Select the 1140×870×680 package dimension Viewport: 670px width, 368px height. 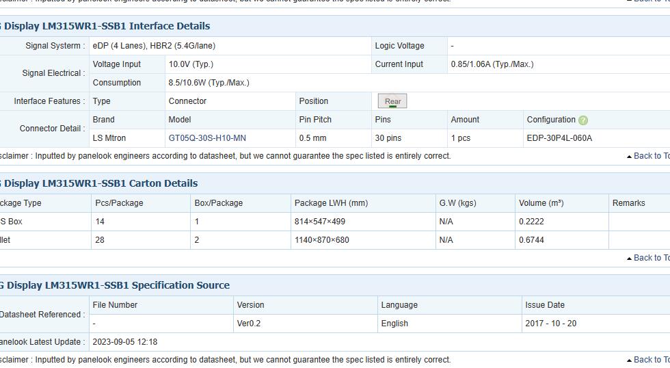pos(322,240)
